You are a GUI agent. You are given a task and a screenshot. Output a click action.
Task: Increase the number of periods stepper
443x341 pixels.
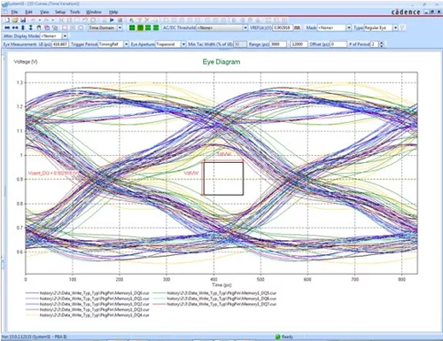click(x=382, y=43)
